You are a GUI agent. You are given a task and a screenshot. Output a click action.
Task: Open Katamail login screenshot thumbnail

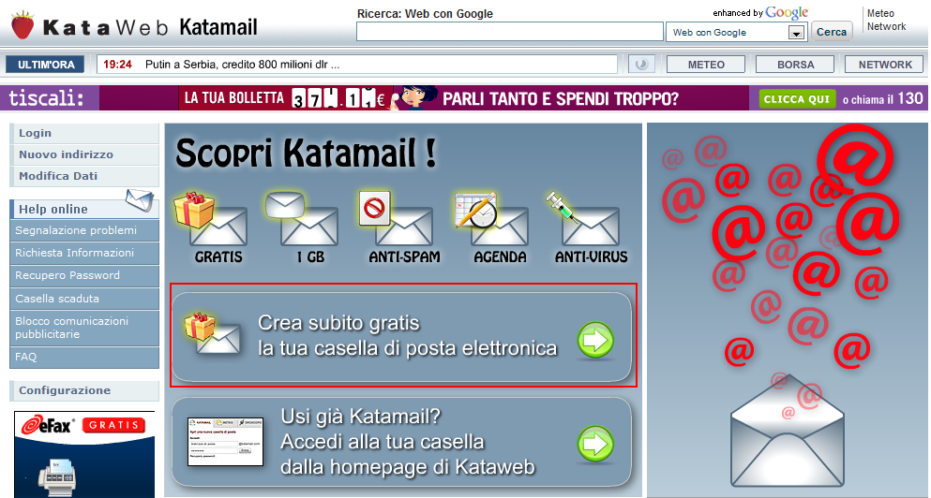[226, 442]
